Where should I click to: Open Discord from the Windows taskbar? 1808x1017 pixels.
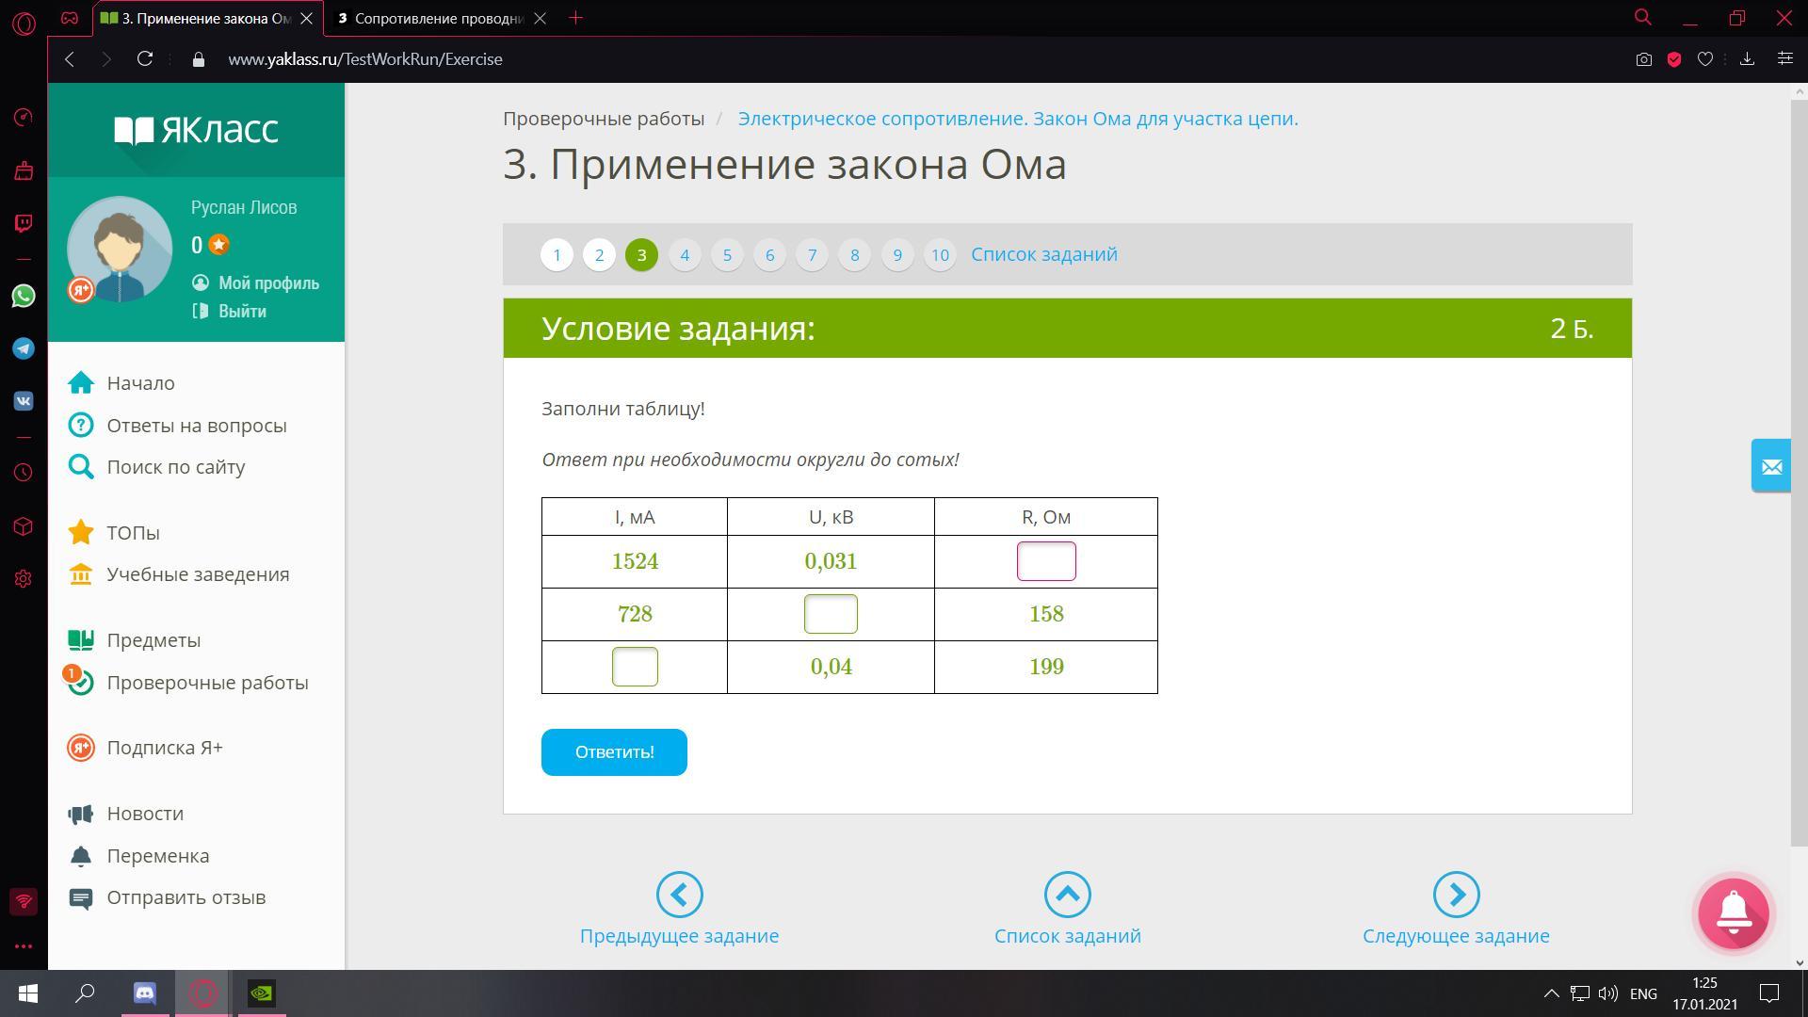[x=145, y=993]
